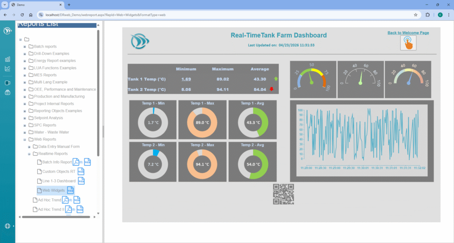Select the Custom Objects RT report
This screenshot has width=454, height=243.
pos(59,171)
